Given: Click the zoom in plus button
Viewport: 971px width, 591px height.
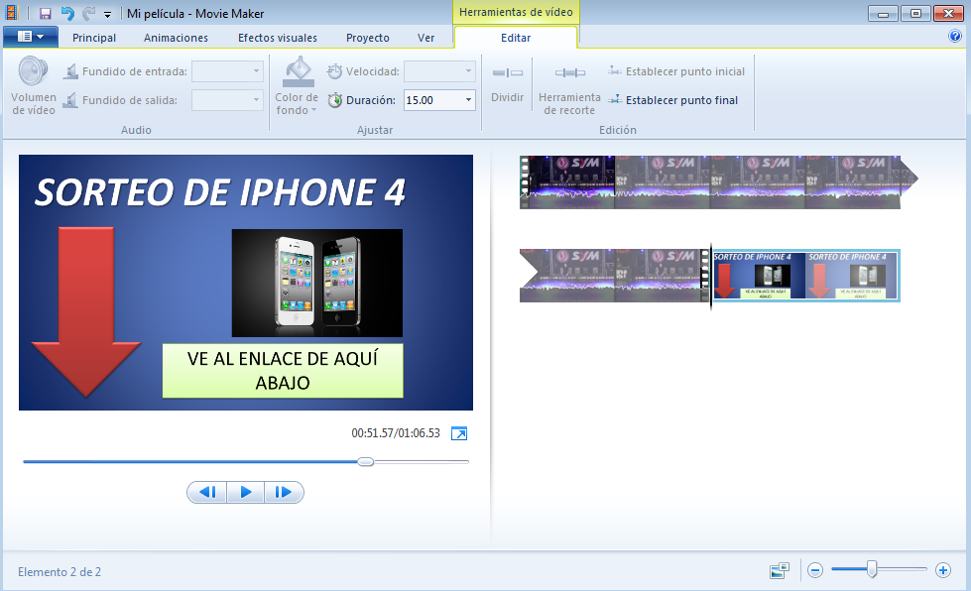Looking at the screenshot, I should [x=943, y=570].
